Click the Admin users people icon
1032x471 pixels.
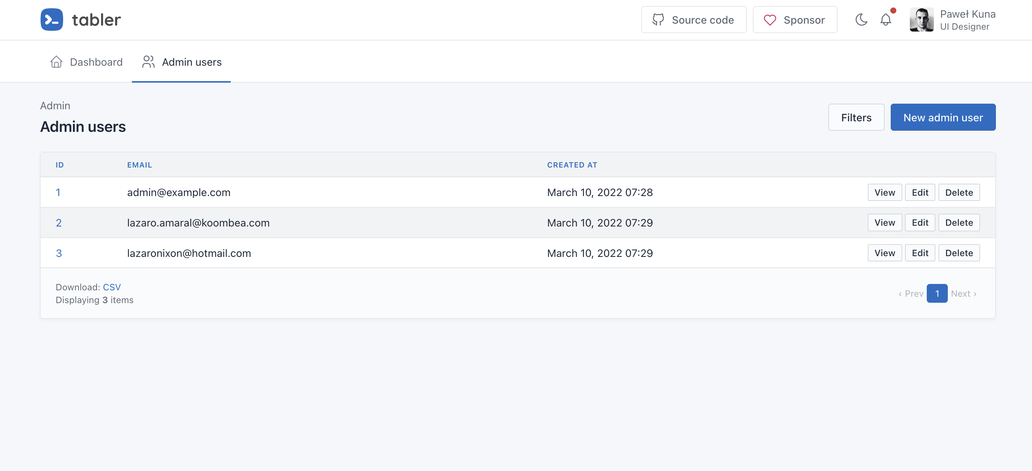point(148,62)
